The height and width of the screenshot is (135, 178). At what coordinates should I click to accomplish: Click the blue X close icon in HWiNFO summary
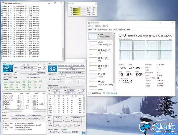point(83,133)
